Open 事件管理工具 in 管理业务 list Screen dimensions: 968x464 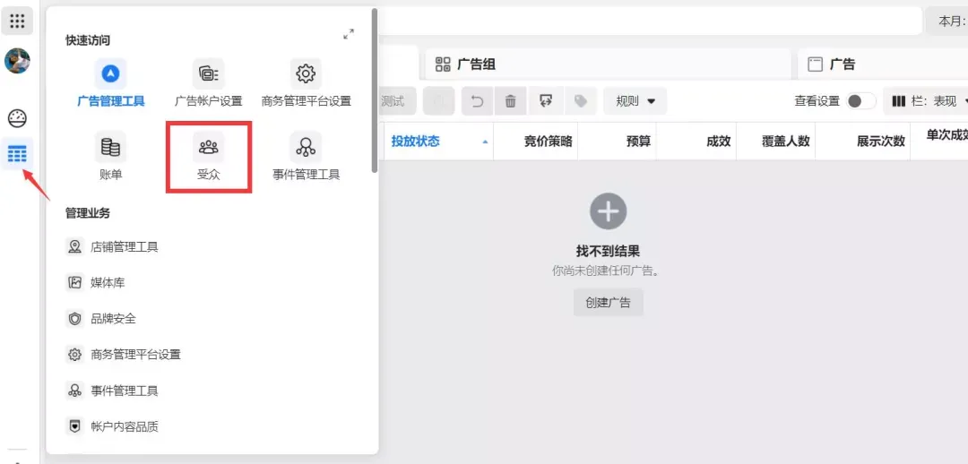[x=112, y=391]
